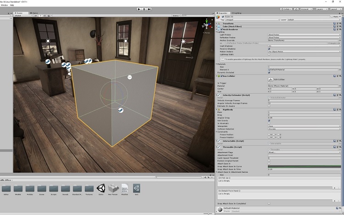Switch to the Game tab

34,13
